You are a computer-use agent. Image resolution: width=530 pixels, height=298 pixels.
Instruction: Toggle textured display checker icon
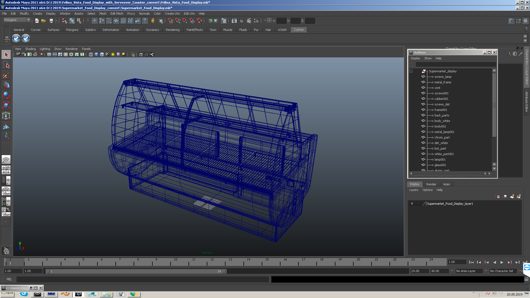coord(107,54)
